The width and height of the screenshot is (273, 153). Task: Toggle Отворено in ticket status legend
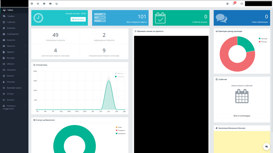pyautogui.click(x=120, y=131)
